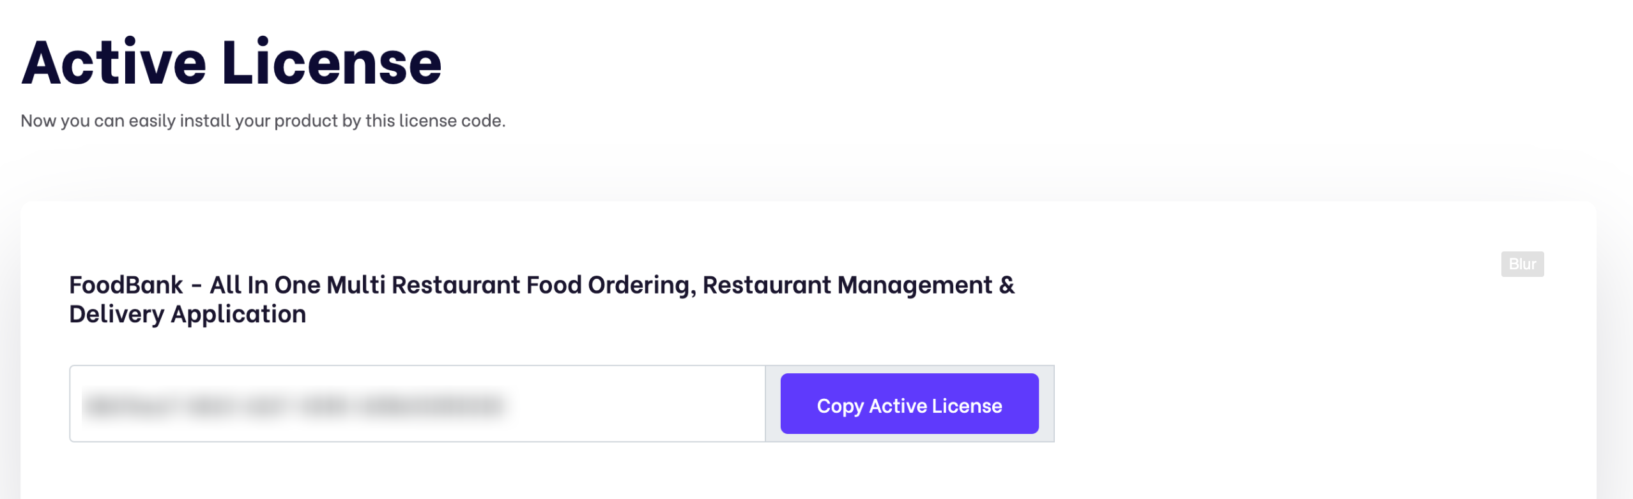
Task: Click the blurred license code text
Action: (x=294, y=406)
